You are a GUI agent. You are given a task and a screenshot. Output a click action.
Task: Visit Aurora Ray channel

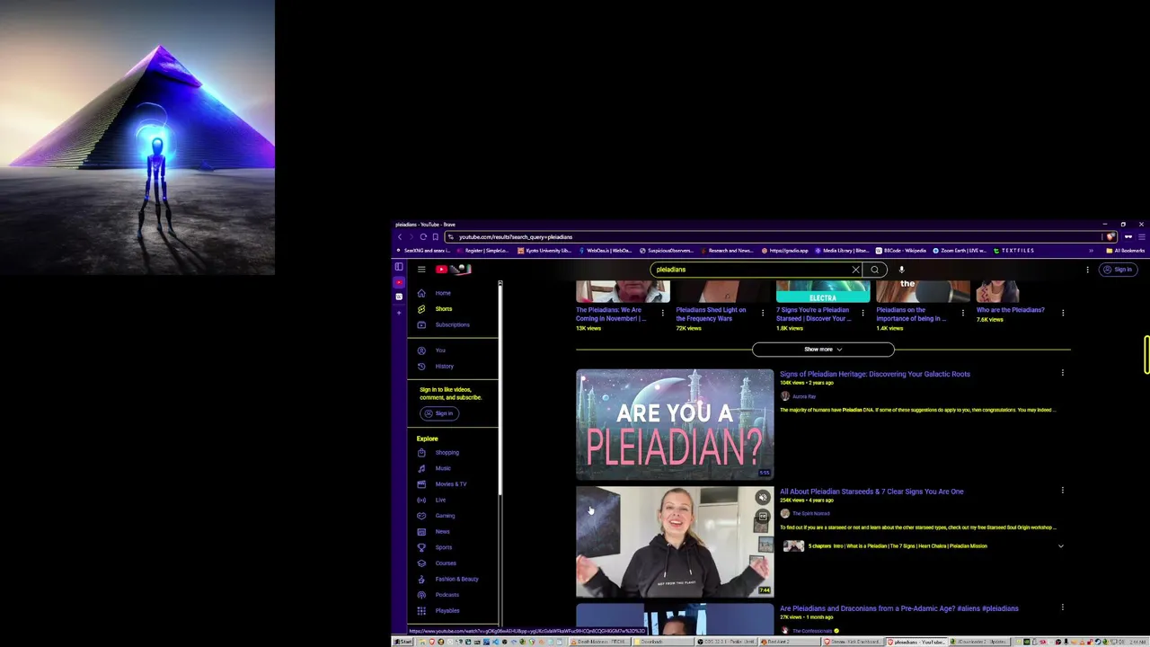tap(804, 396)
